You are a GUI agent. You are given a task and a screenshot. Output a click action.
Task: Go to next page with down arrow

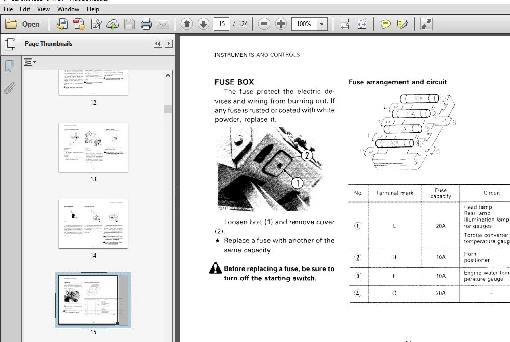[x=204, y=24]
